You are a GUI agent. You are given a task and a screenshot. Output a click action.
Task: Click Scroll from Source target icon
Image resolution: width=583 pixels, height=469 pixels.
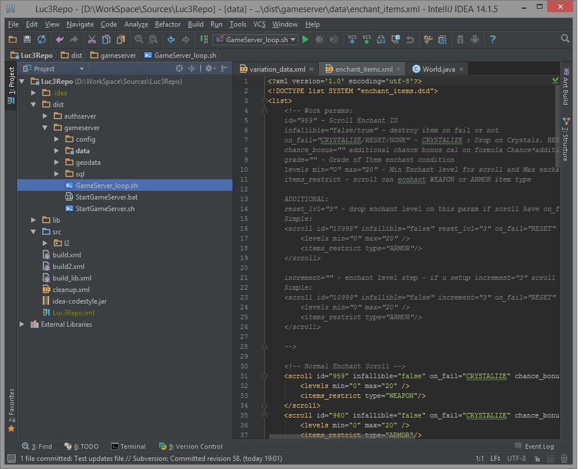[179, 68]
